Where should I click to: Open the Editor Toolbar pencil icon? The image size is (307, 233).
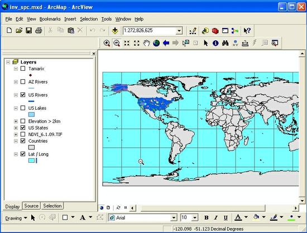point(193,31)
